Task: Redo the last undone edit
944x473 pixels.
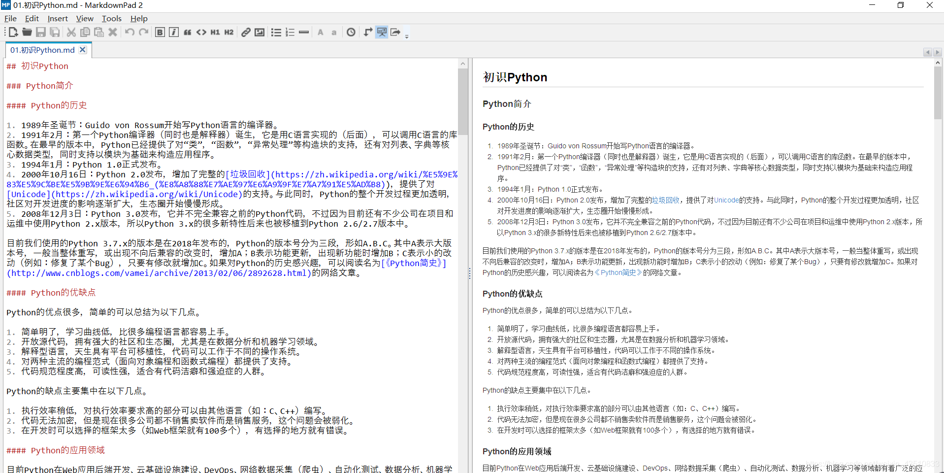Action: pos(143,32)
